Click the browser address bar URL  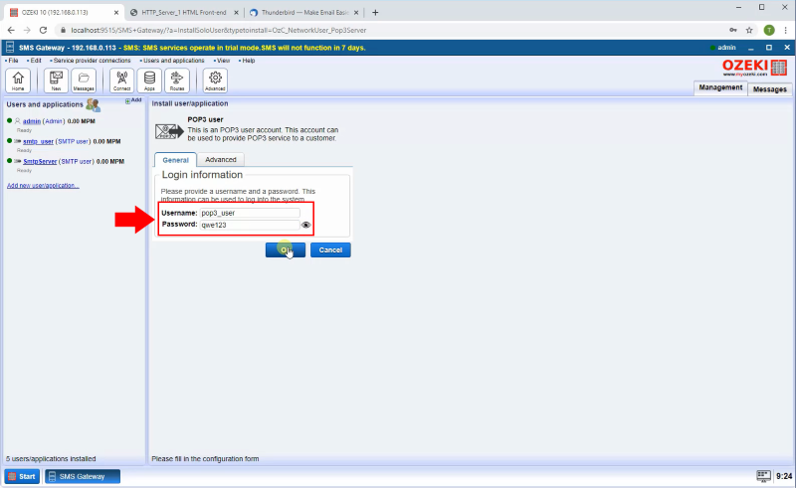(x=218, y=30)
